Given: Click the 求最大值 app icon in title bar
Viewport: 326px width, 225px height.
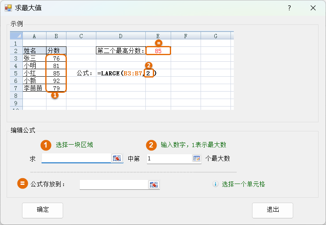Looking at the screenshot, I should coord(8,8).
